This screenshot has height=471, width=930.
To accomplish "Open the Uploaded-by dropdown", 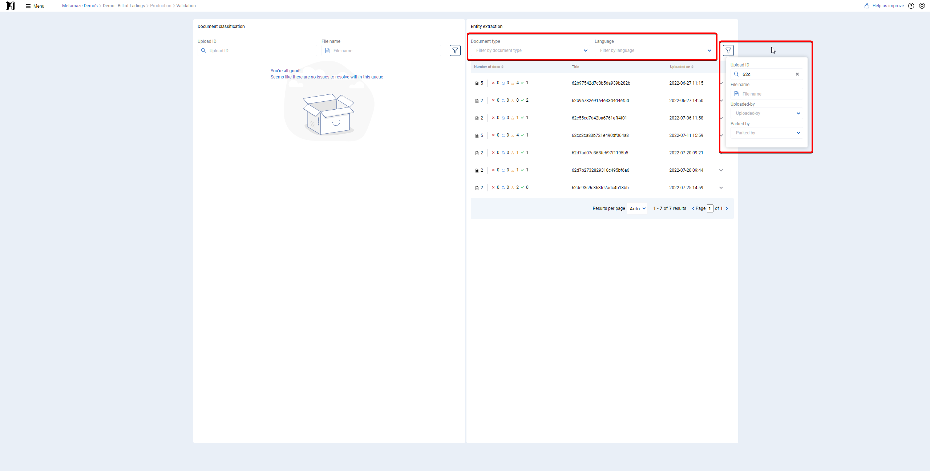I will pos(767,113).
